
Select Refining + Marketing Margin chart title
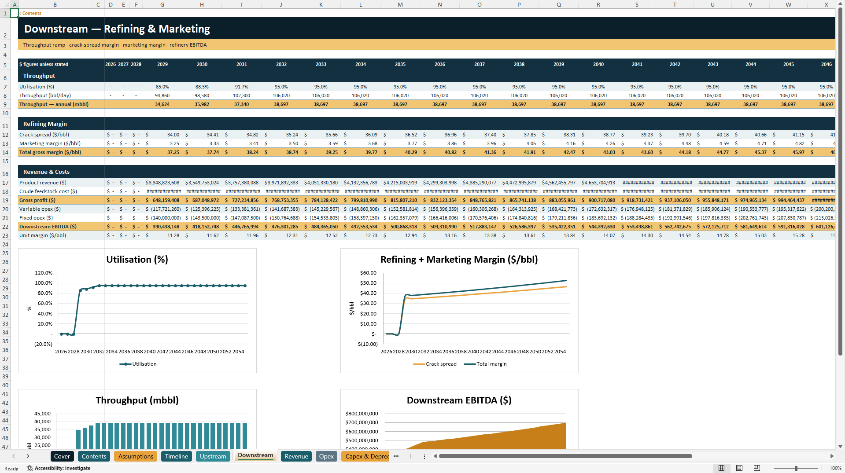pos(459,260)
